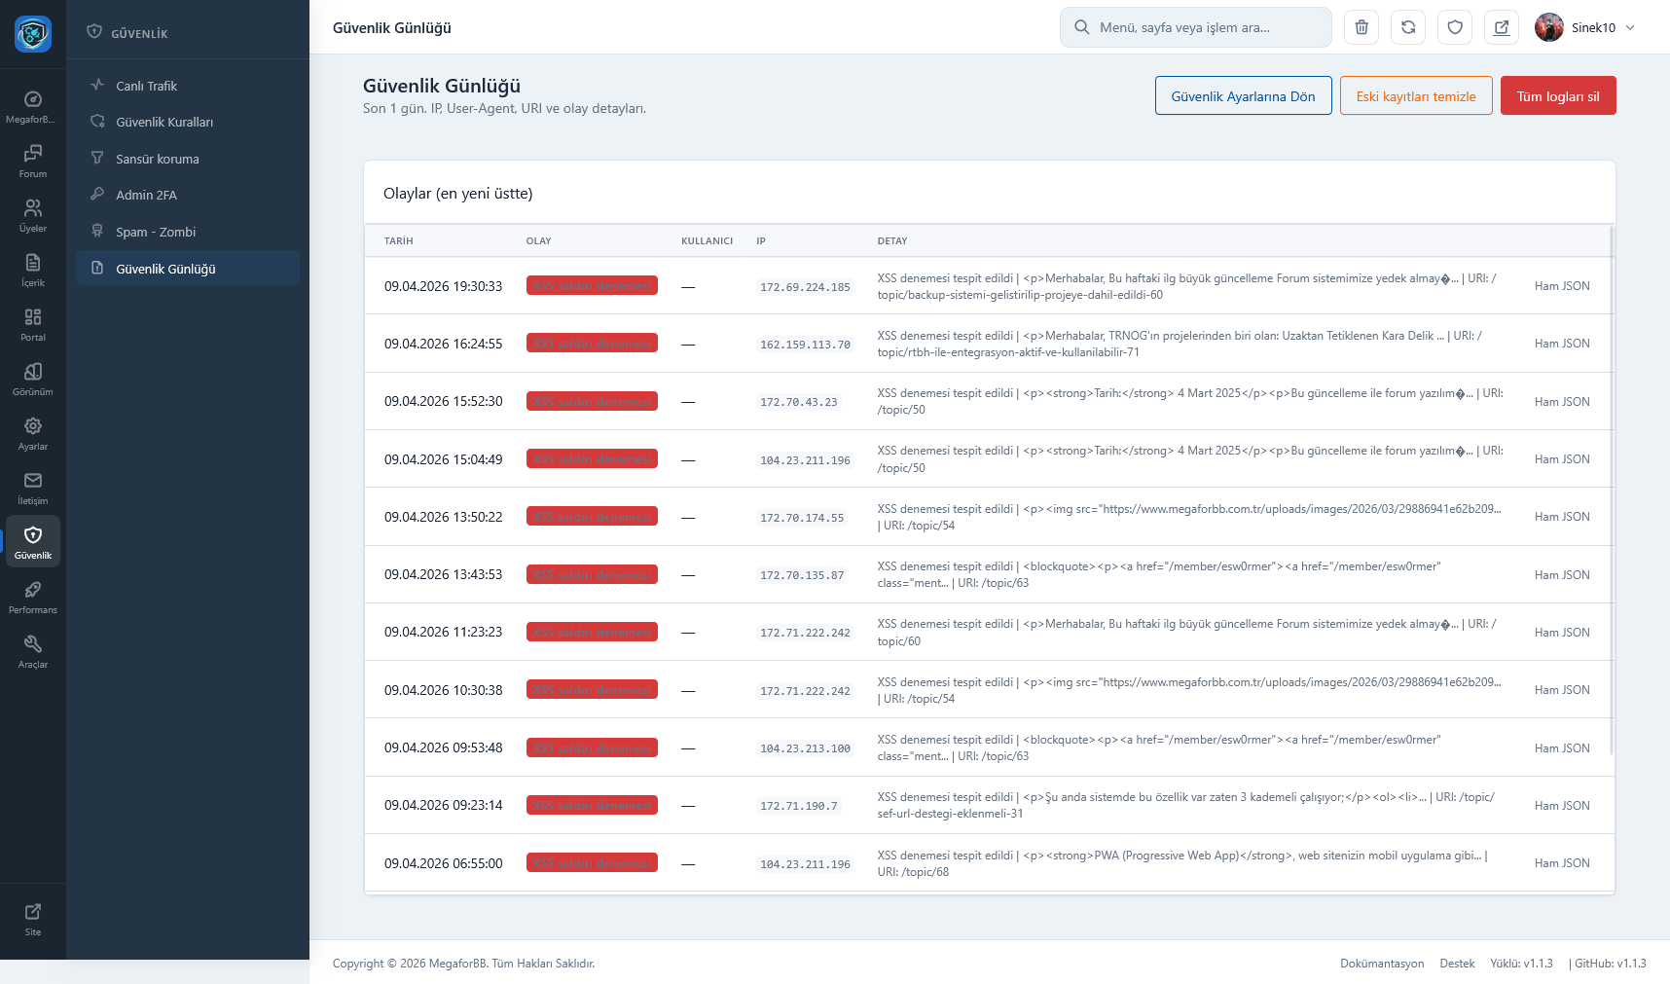Open Spam - Zombi menu item
Screen dimensions: 1670x984
(156, 232)
